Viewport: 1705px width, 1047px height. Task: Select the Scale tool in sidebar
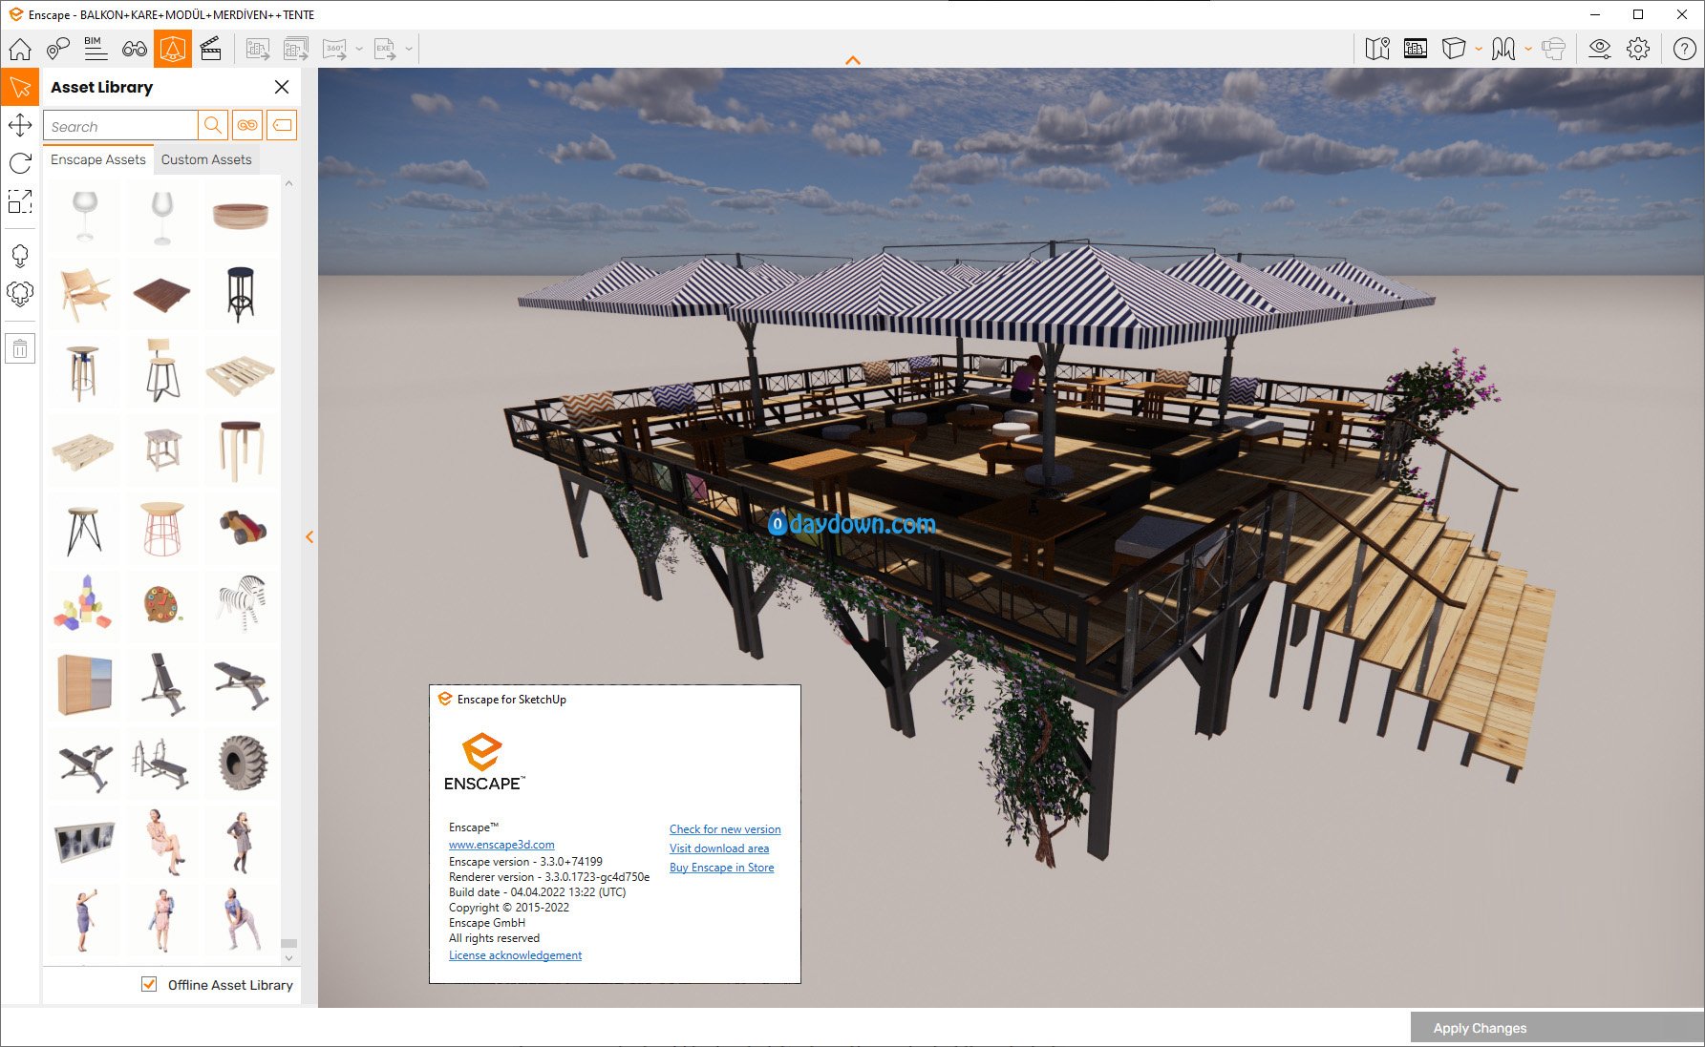click(20, 201)
